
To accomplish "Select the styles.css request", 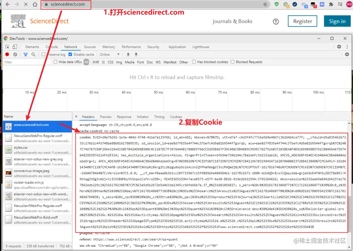I will (37, 150).
